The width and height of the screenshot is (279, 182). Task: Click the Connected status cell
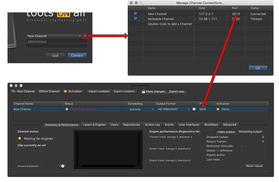click(x=258, y=14)
